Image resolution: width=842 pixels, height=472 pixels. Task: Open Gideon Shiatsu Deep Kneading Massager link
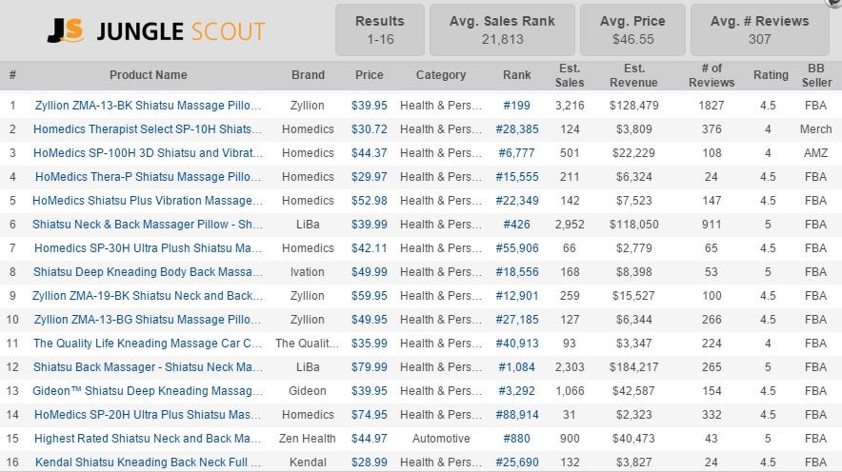click(x=148, y=391)
